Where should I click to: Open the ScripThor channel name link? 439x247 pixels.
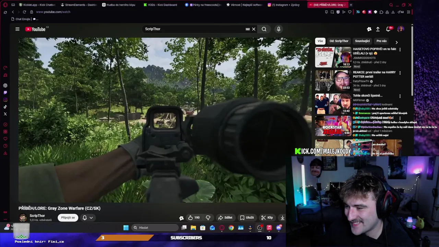pos(37,216)
